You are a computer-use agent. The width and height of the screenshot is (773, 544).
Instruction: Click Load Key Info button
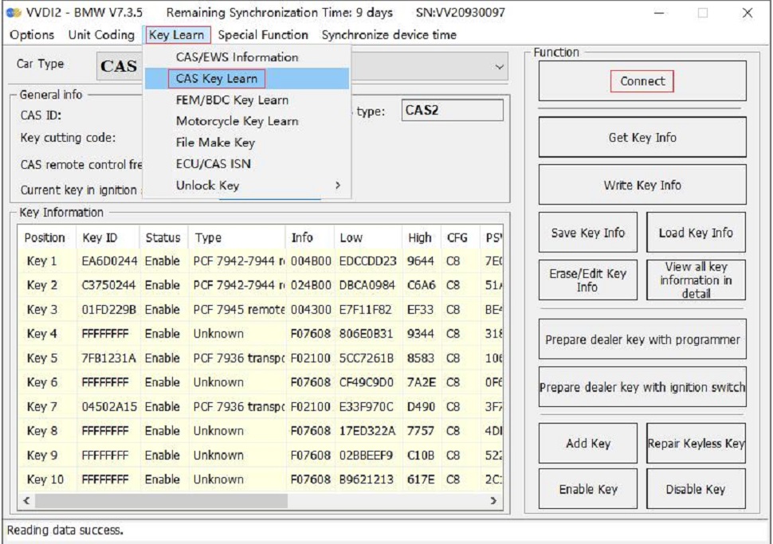(696, 233)
